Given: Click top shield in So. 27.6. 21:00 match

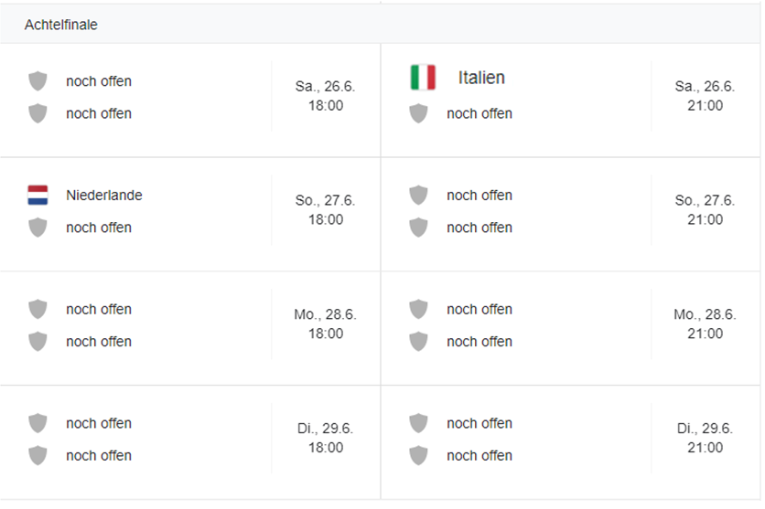Looking at the screenshot, I should coord(418,195).
